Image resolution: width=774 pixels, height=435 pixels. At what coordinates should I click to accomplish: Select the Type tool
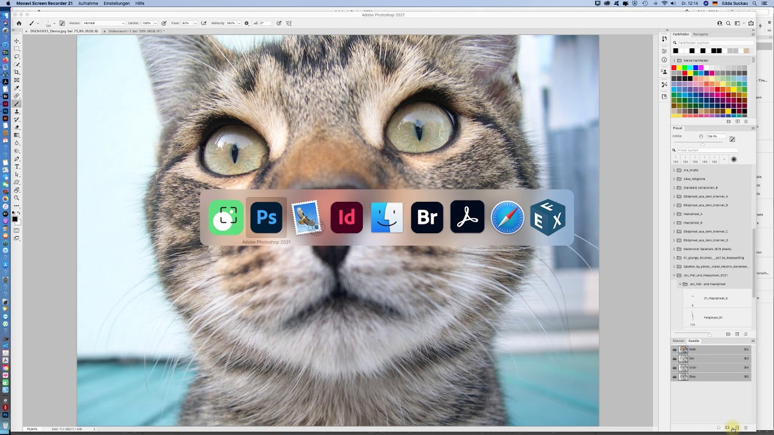pos(17,166)
